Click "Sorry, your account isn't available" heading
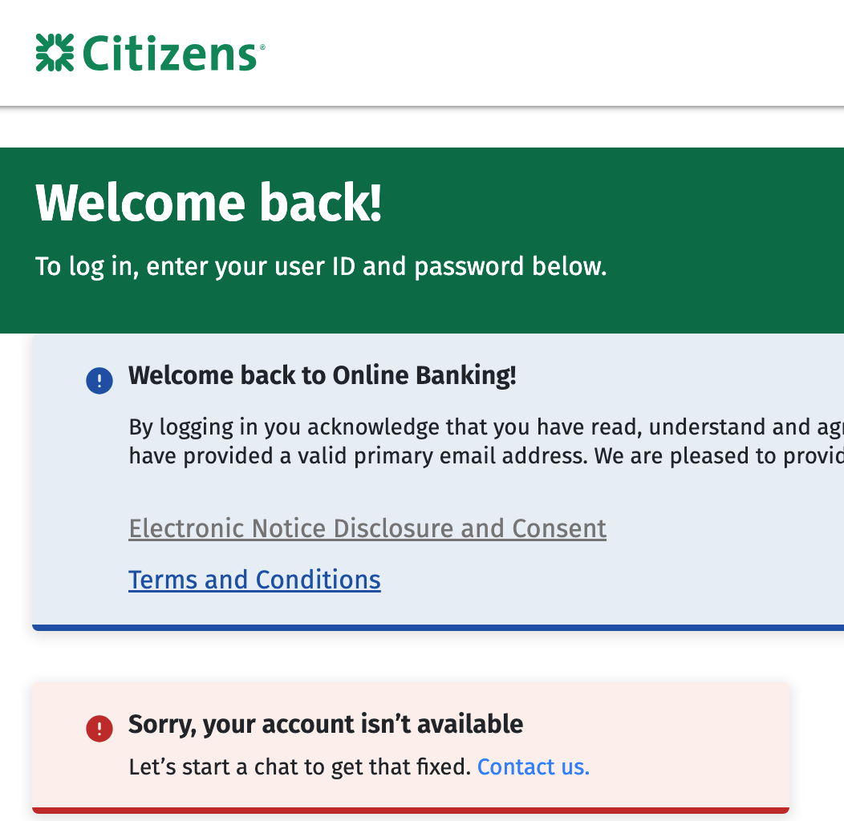Viewport: 844px width, 821px height. 326,724
